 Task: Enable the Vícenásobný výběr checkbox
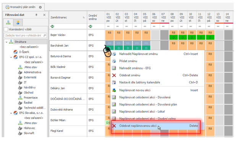6,29
